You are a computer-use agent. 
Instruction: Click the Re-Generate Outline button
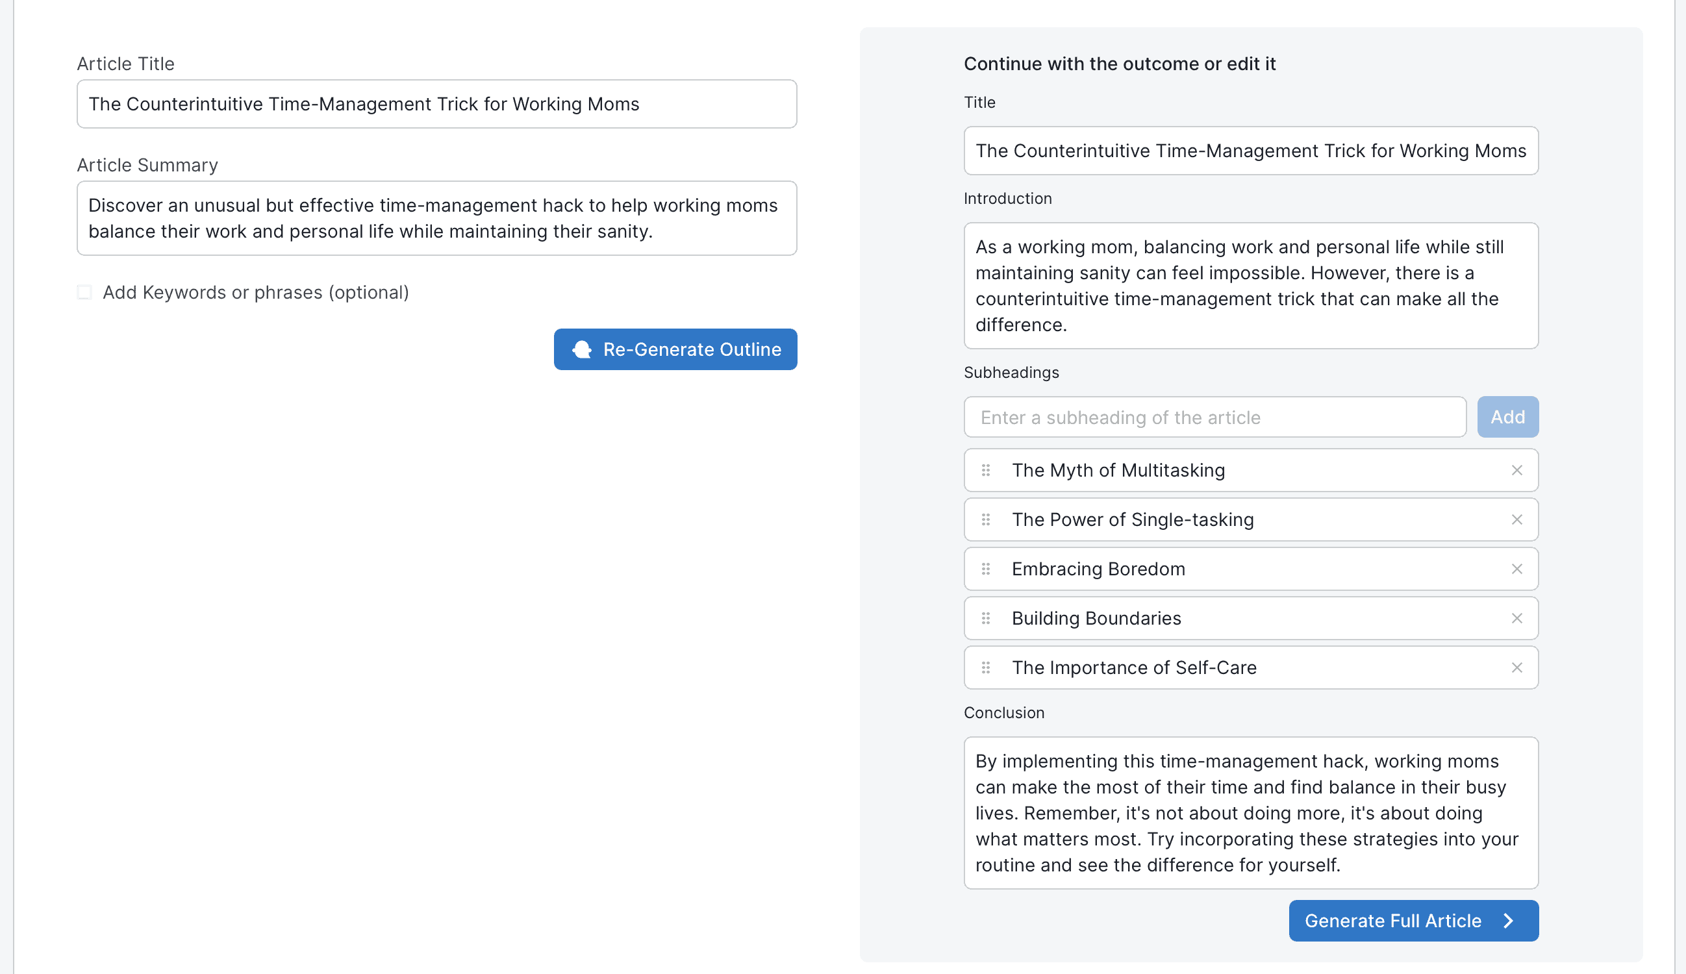click(675, 349)
